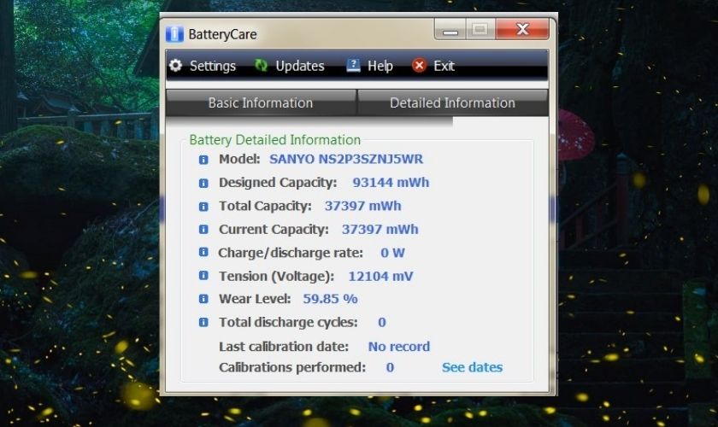Minimize the BatteryCare window
Image resolution: width=718 pixels, height=427 pixels.
[450, 31]
